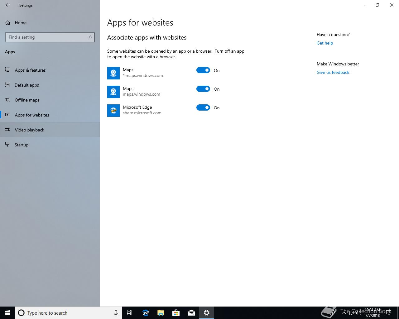Disable the maps.windows.com Maps toggle
The width and height of the screenshot is (399, 319).
[x=203, y=89]
